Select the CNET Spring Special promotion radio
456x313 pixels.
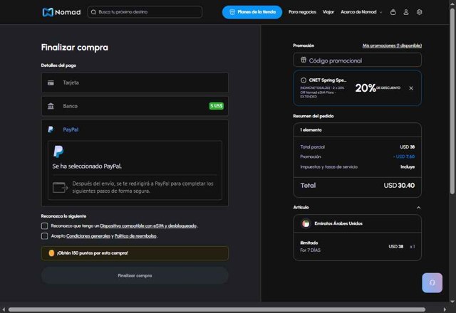point(304,80)
